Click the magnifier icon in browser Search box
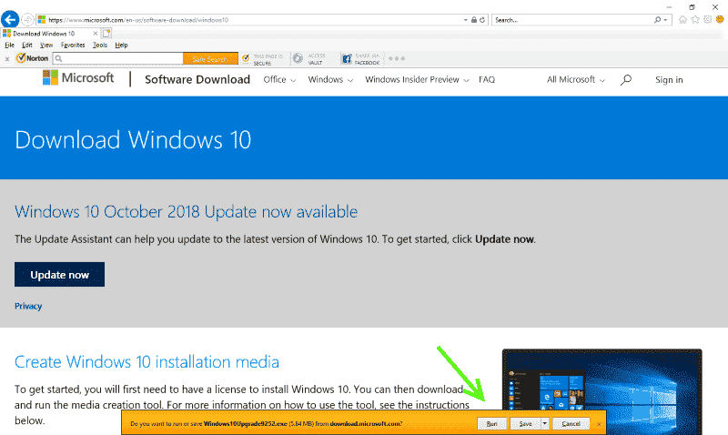 tap(657, 20)
